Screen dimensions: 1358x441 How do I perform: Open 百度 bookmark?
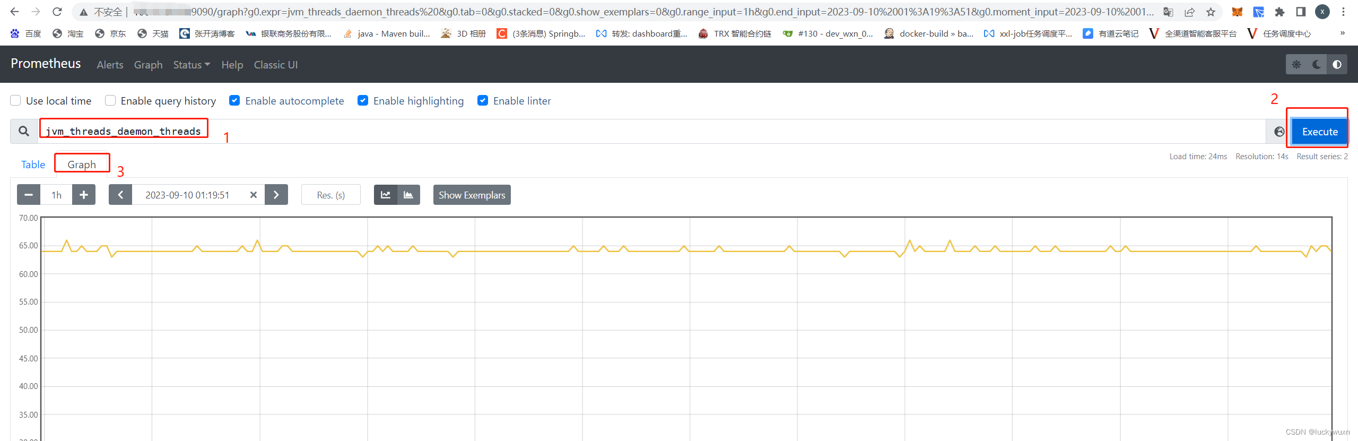tap(26, 33)
